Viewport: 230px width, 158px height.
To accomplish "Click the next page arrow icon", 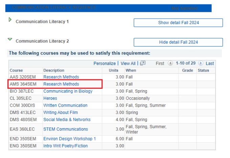I will 201,63.
